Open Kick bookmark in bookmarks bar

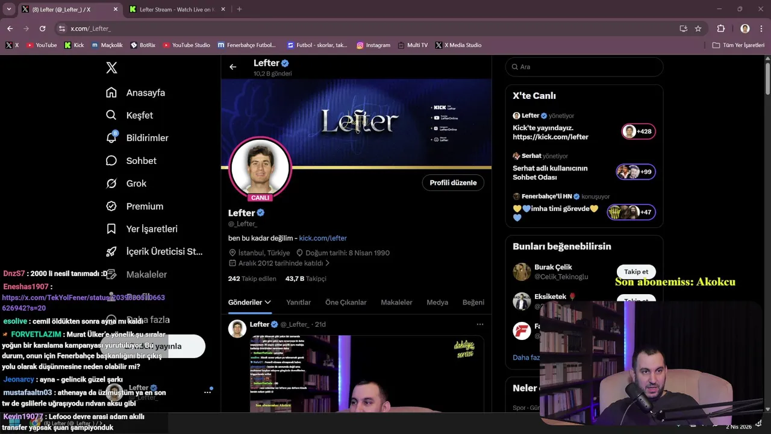[x=74, y=45]
